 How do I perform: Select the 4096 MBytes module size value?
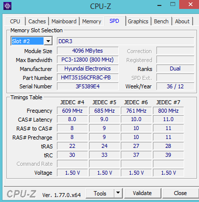pos(88,51)
